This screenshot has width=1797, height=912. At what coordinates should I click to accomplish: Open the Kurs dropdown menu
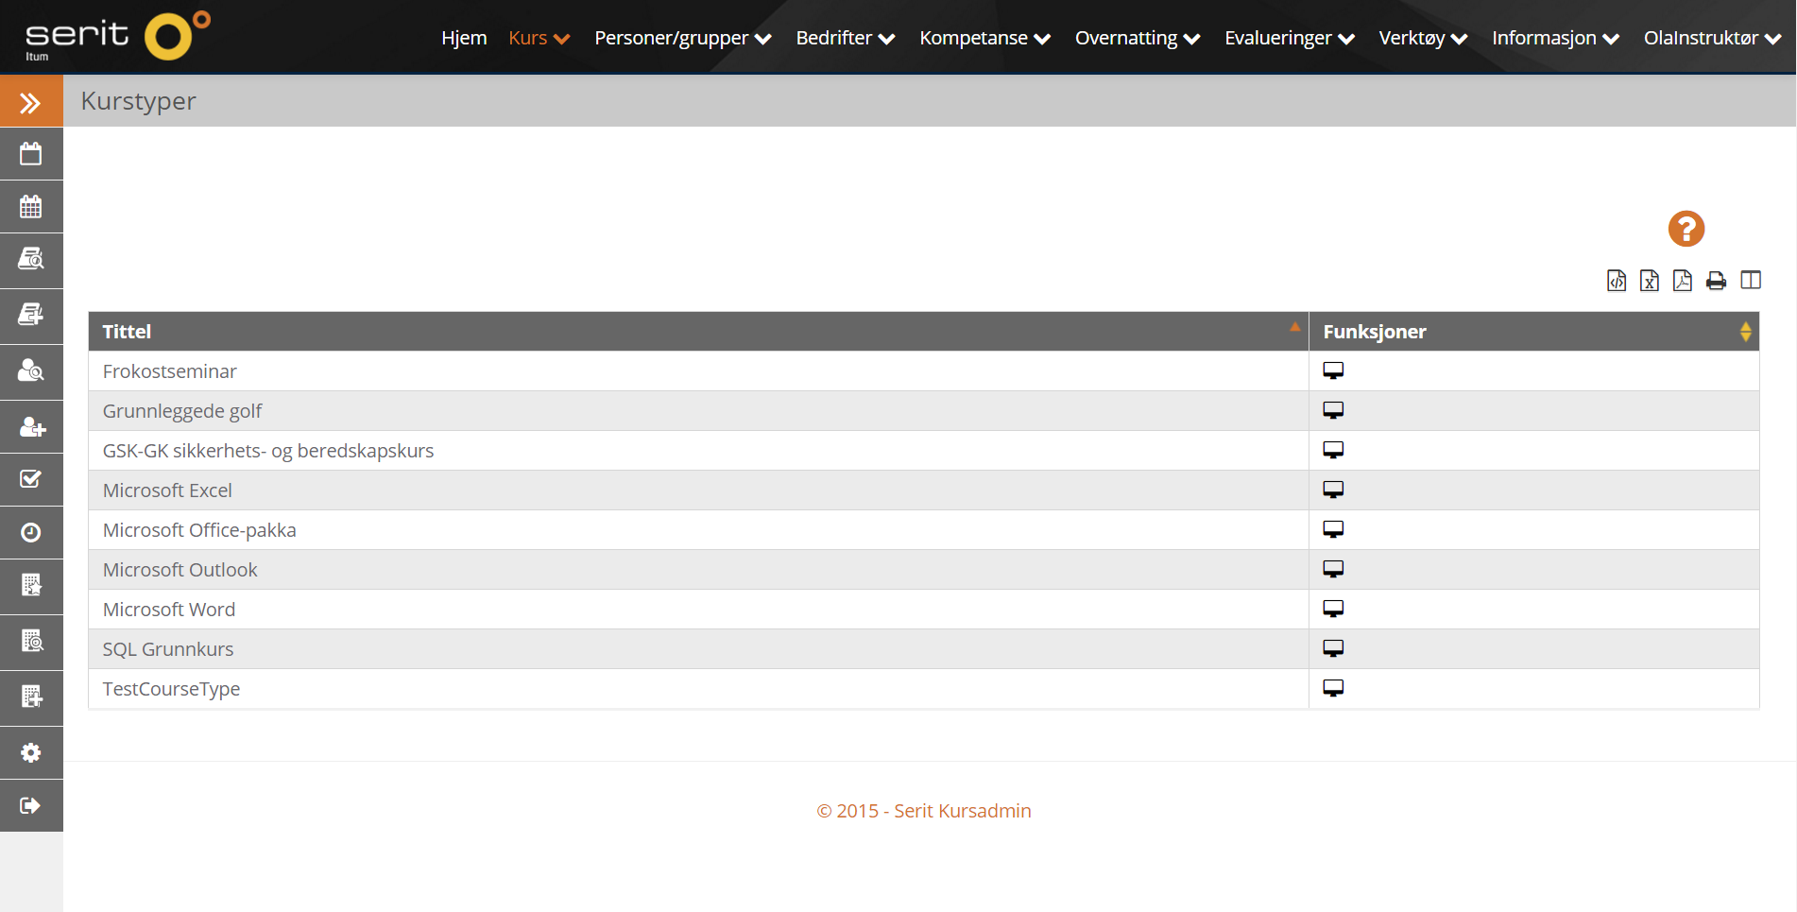coord(539,38)
